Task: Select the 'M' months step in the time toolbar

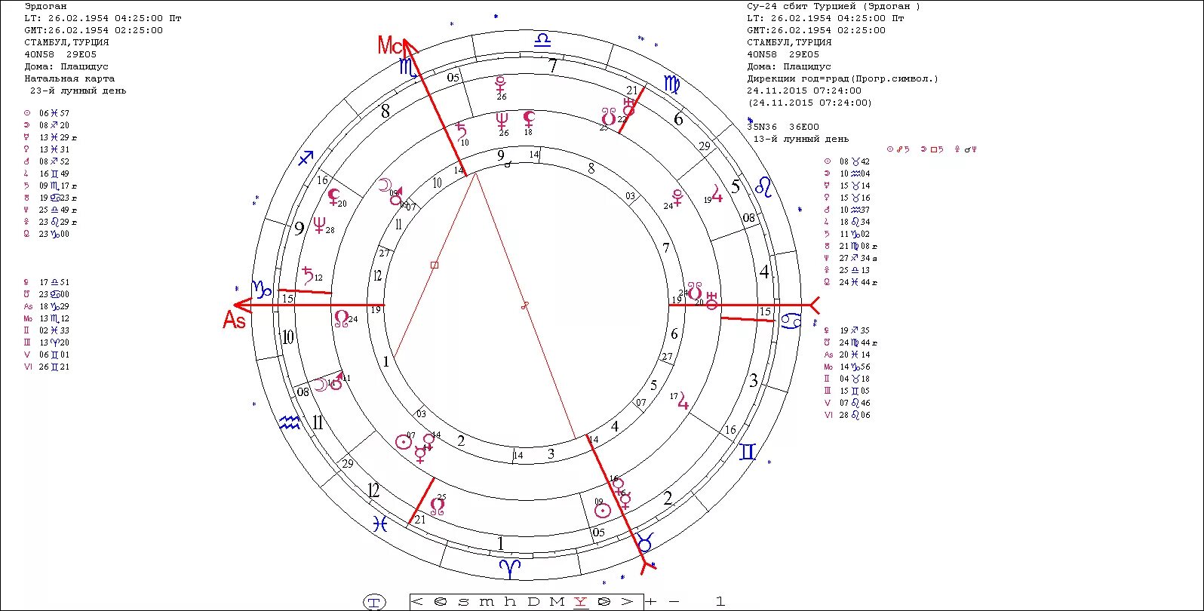Action: [x=557, y=601]
